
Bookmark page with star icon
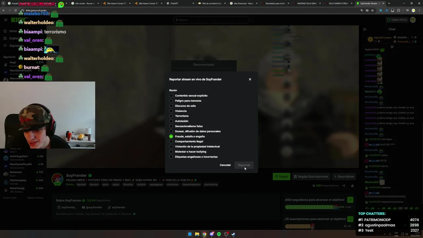(372, 10)
